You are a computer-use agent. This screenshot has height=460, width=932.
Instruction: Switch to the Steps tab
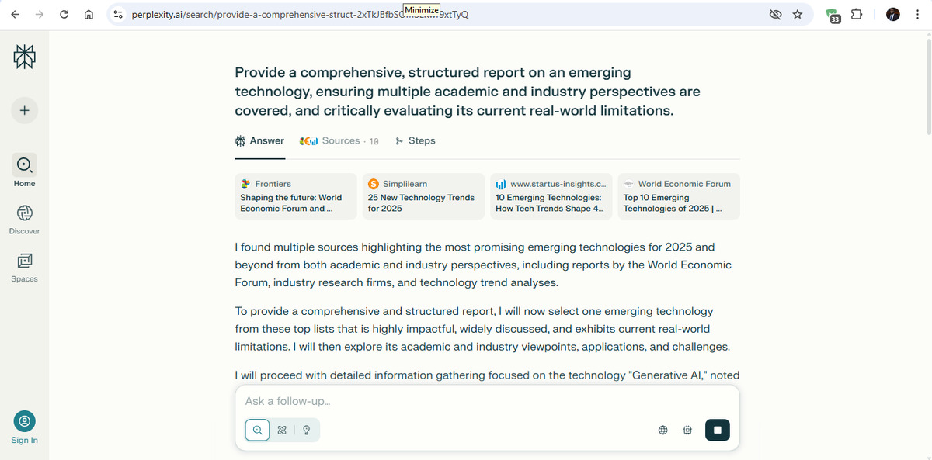pyautogui.click(x=416, y=141)
